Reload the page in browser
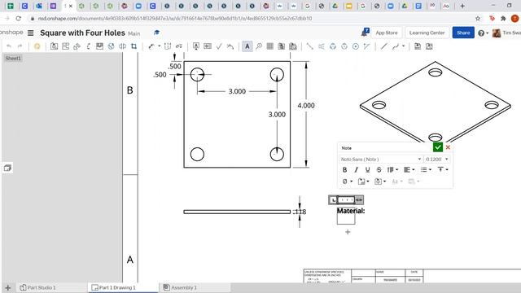This screenshot has height=293, width=521. click(x=19, y=19)
